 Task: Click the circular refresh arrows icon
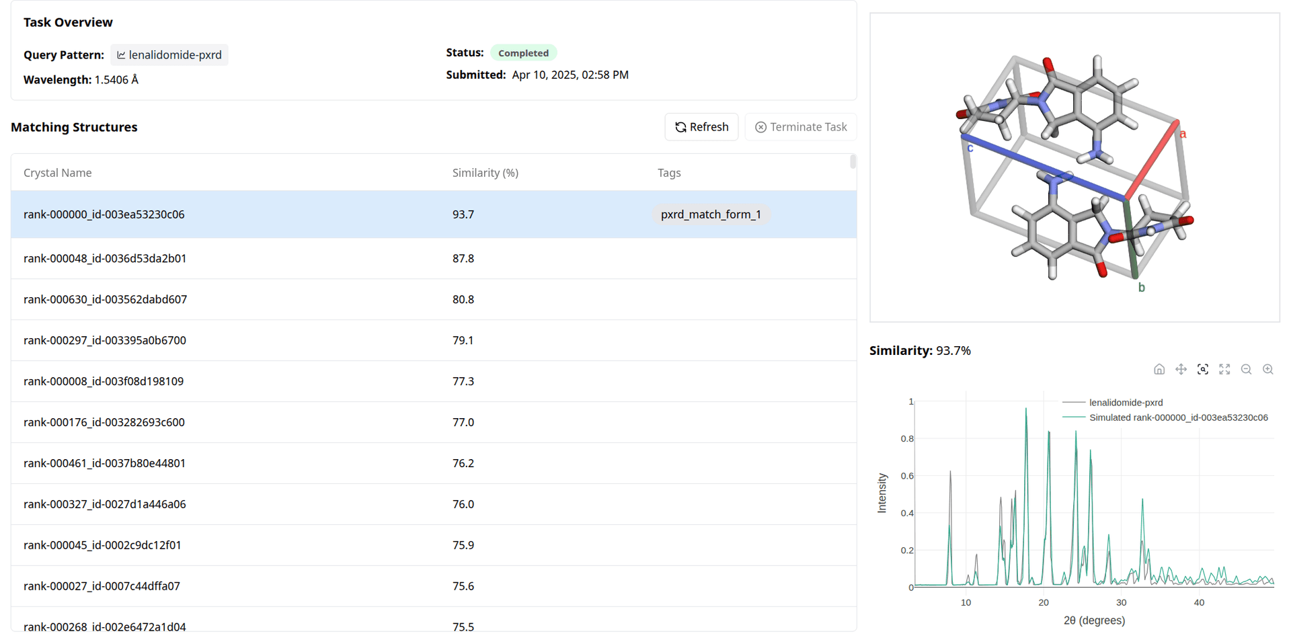[x=681, y=126]
